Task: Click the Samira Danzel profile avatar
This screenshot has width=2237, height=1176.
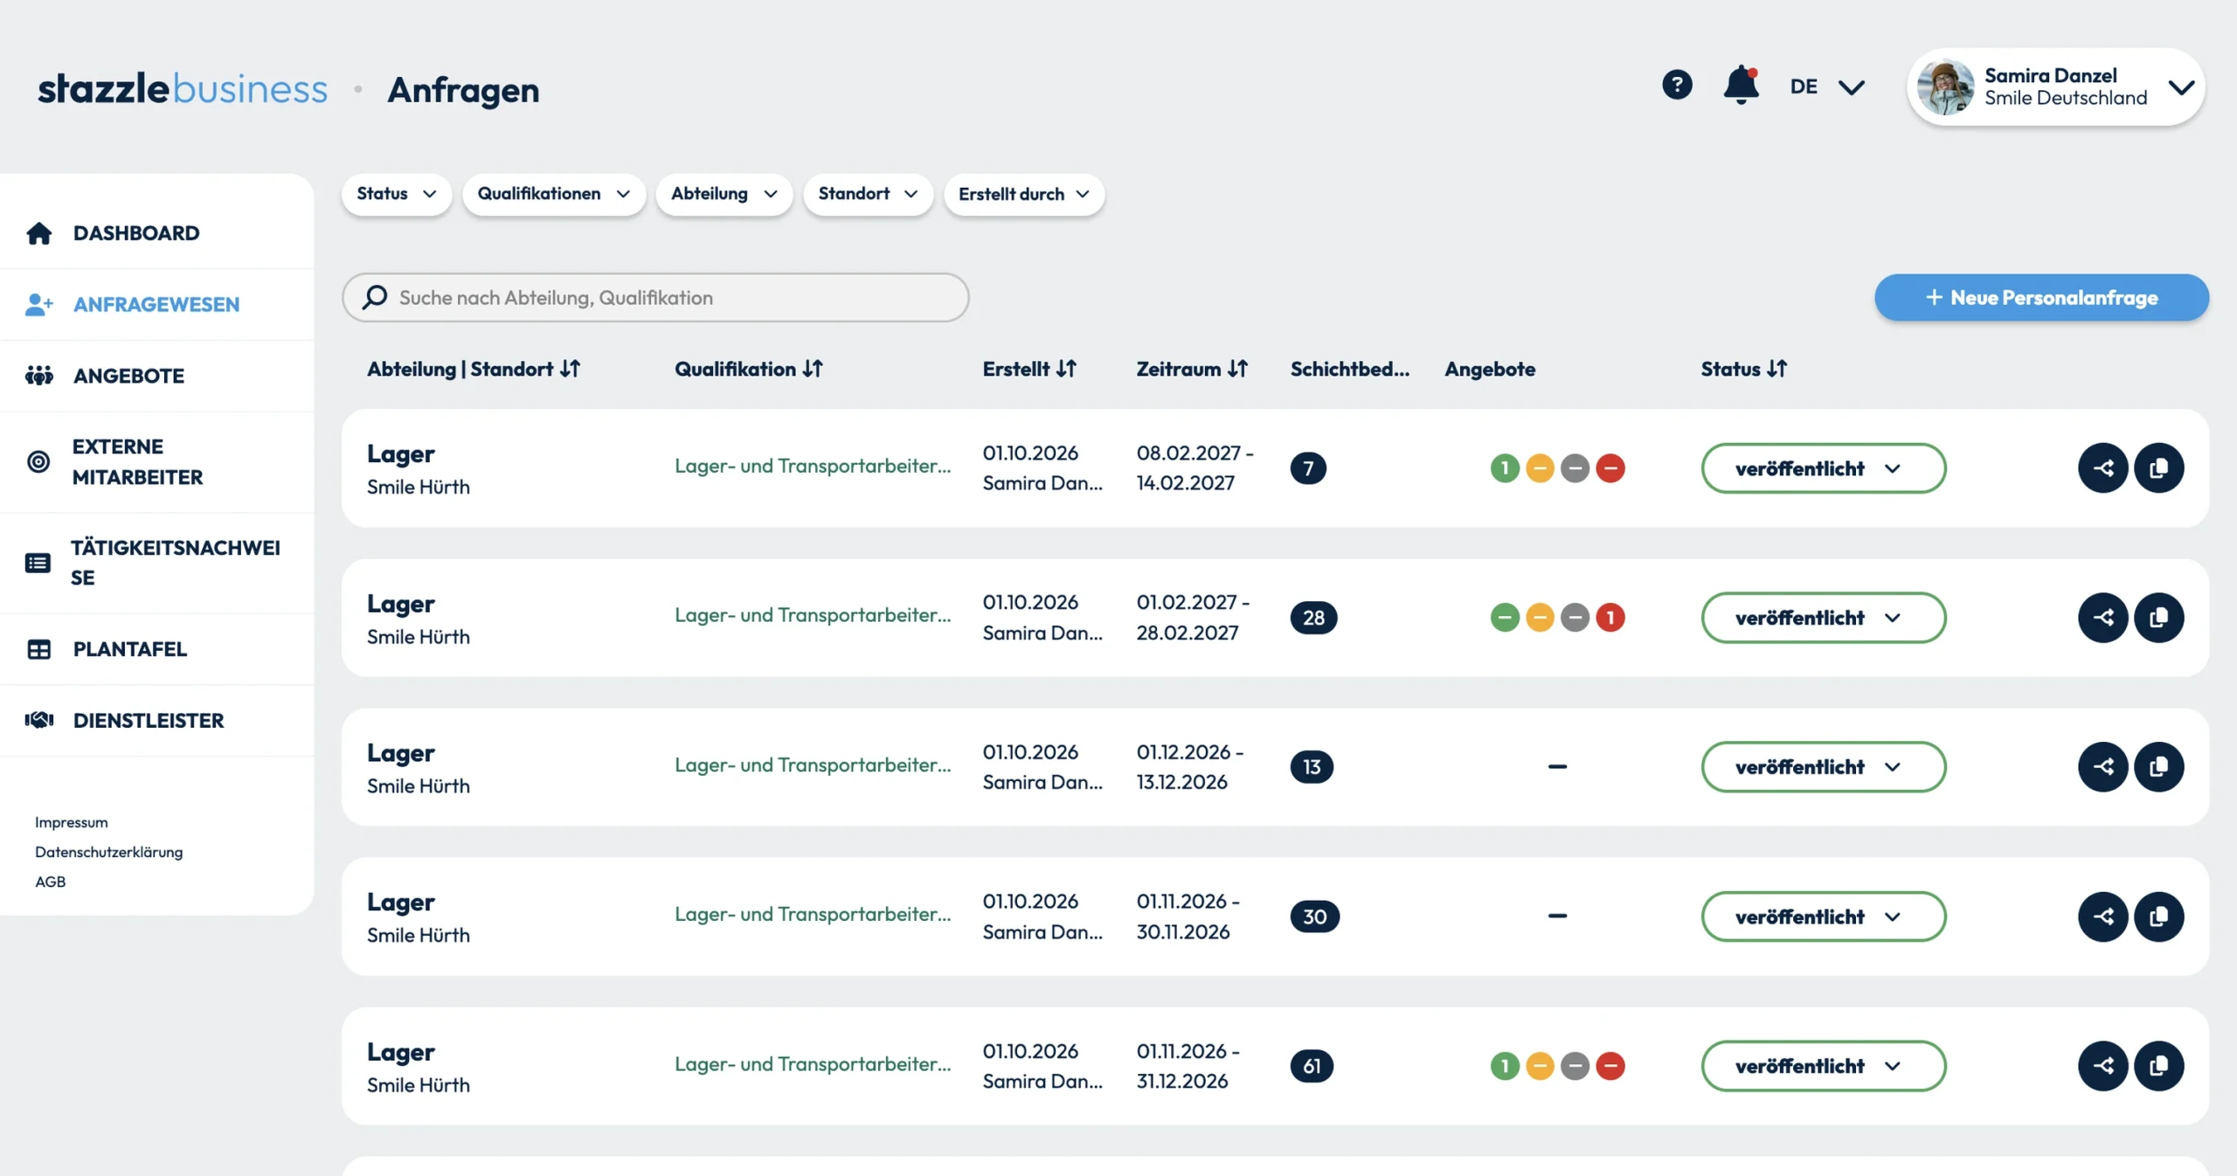Action: [x=1944, y=87]
